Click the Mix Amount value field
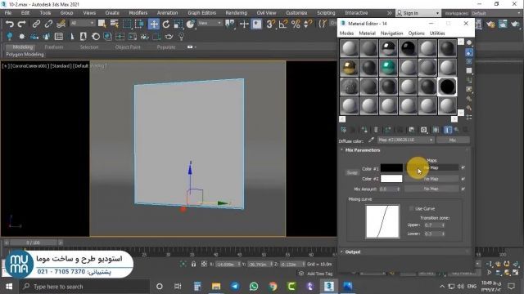Screen dimensions: 524x294 coord(387,189)
